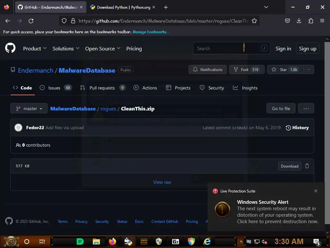Open Firefox extensions menu

311,21
